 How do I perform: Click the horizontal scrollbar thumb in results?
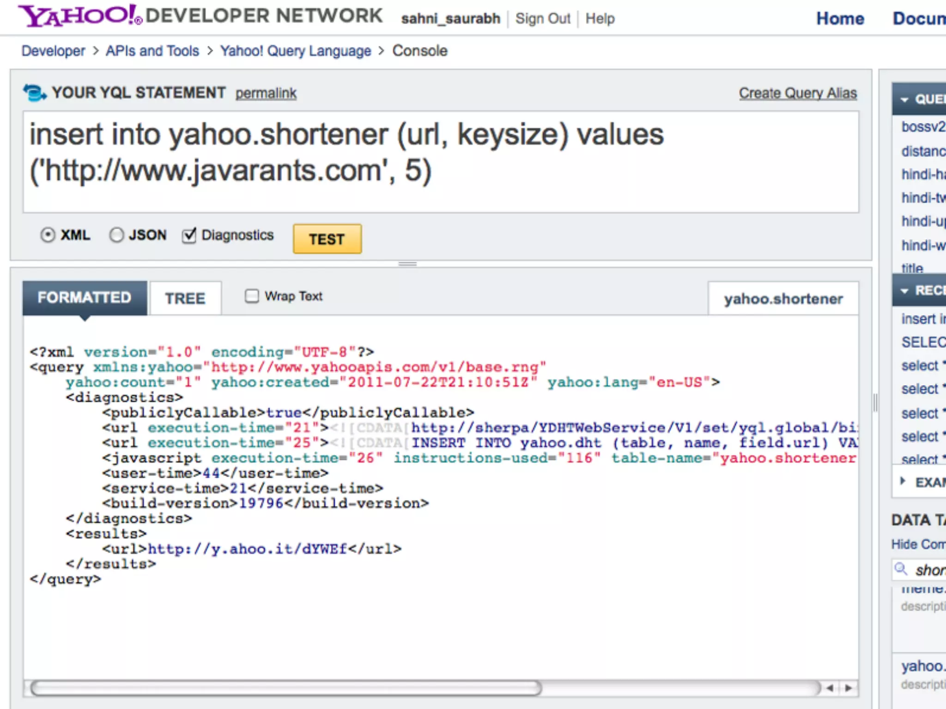(286, 688)
